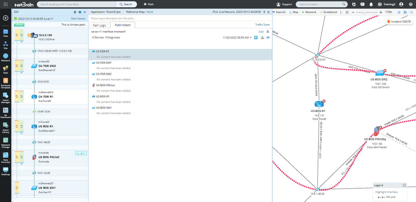This screenshot has width=416, height=202.
Task: Collapse the Legend panel
Action: 404,185
